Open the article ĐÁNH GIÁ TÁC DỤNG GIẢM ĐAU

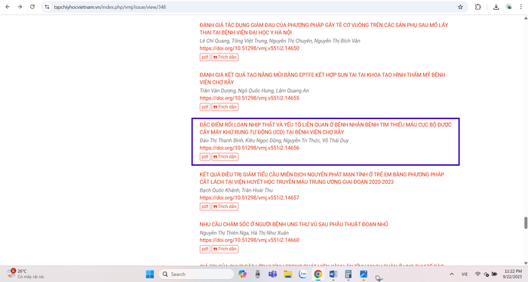coord(324,29)
